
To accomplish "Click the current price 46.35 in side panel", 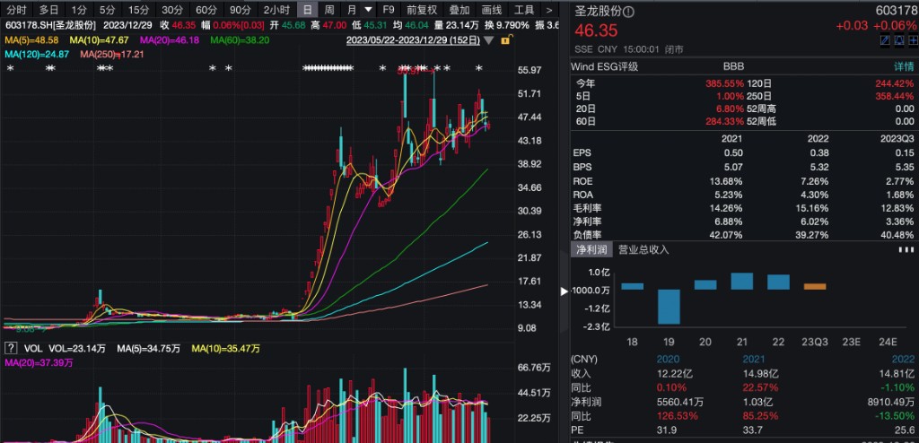I will tap(596, 30).
